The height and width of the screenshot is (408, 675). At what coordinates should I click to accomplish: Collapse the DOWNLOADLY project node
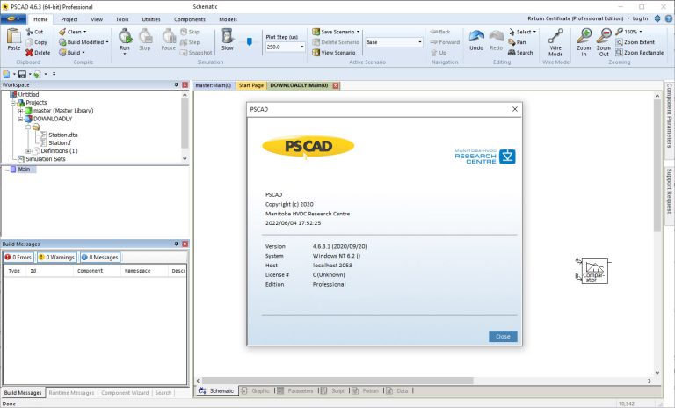coord(20,119)
